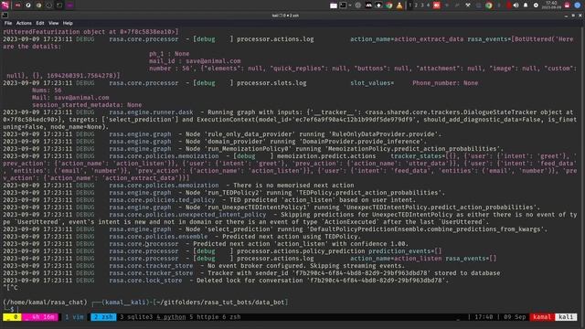Open the Actions menu
The width and height of the screenshot is (585, 329).
point(24,23)
